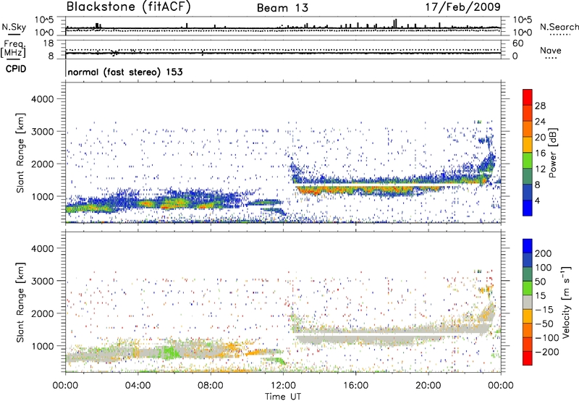Click the '4000' tick in the power panel
This screenshot has height=401, width=579.
[43, 99]
